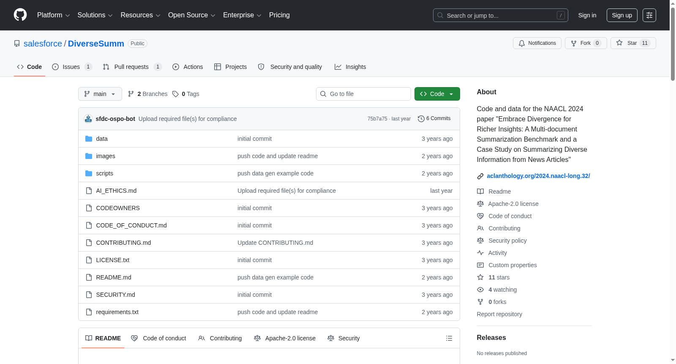Open the 'Update CONTRIBUTING.md' commit message
The image size is (676, 364).
click(275, 243)
